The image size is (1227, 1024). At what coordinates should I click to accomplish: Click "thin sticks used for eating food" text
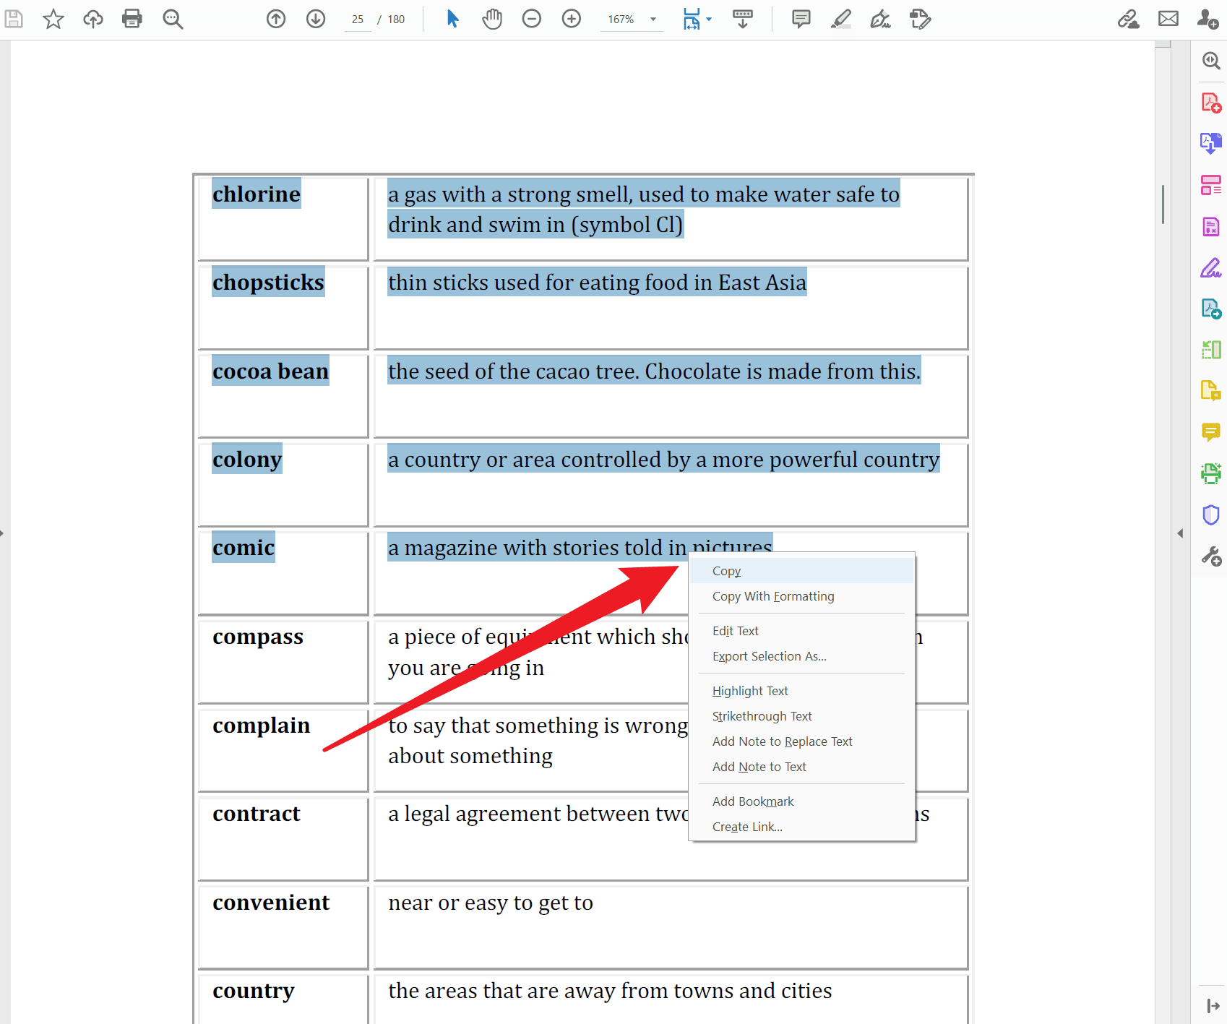[538, 283]
